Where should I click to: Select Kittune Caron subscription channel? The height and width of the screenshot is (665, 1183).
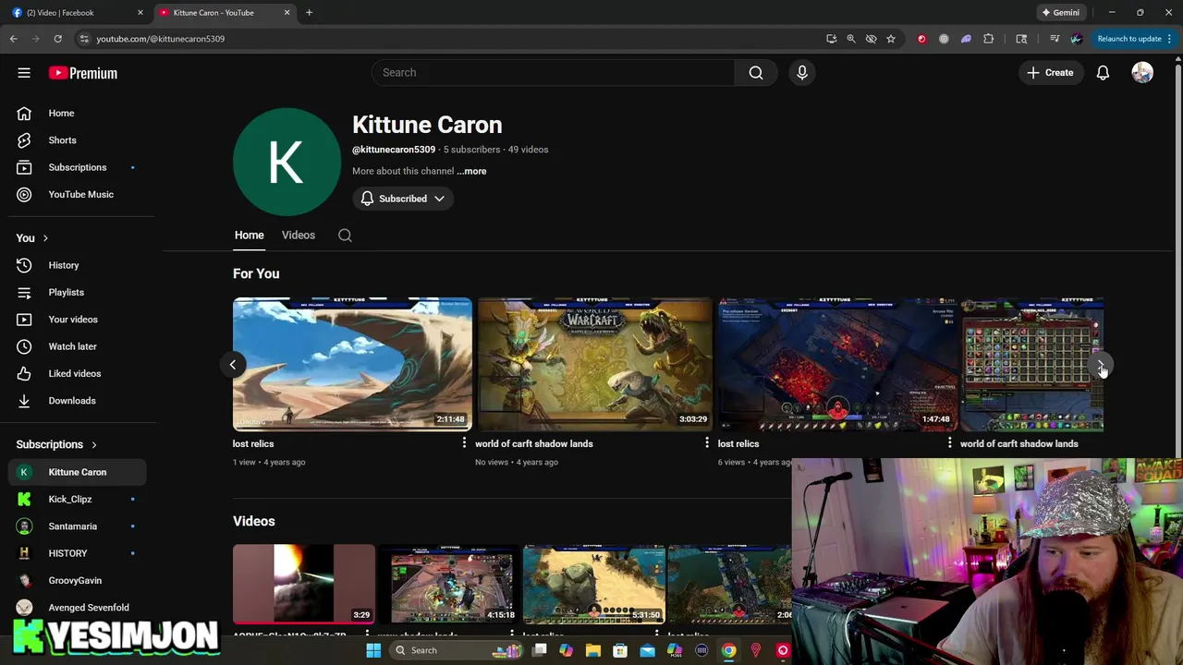click(78, 472)
